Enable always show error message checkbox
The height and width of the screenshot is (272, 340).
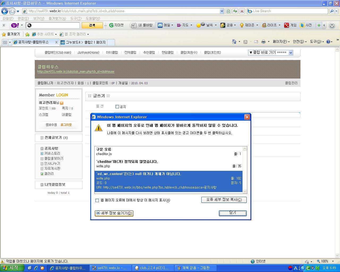point(97,200)
